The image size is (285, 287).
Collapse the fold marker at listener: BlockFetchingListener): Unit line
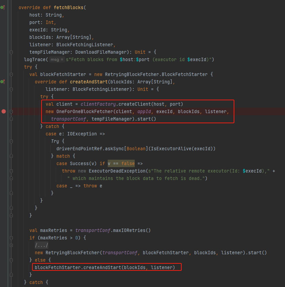pyautogui.click(x=11, y=89)
